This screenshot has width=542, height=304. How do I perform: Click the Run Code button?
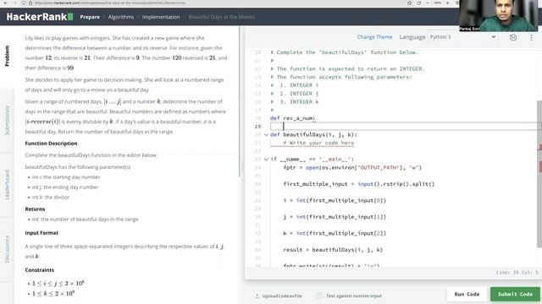[x=467, y=294]
